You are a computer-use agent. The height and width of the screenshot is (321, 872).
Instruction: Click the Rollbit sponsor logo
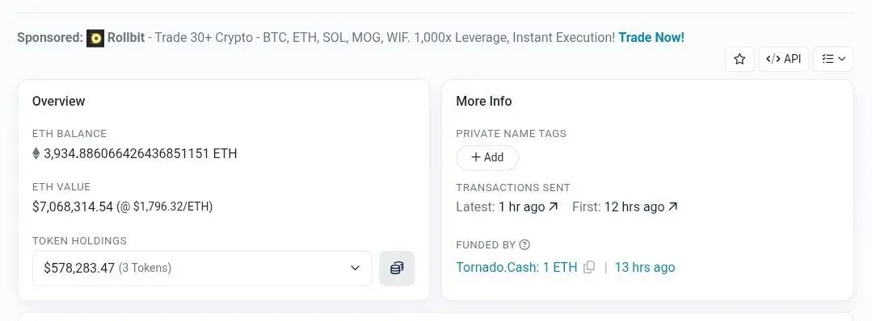click(x=95, y=38)
